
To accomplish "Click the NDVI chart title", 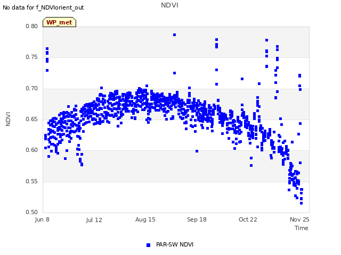I will [x=169, y=5].
